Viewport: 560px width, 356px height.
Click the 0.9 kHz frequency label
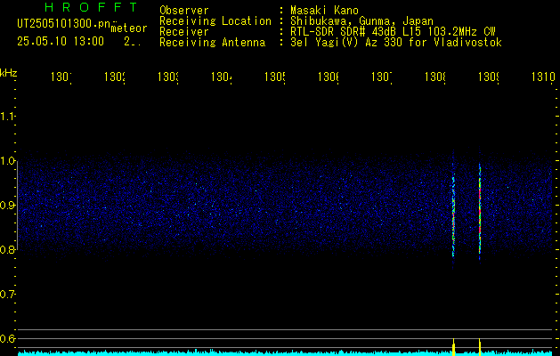coord(7,206)
